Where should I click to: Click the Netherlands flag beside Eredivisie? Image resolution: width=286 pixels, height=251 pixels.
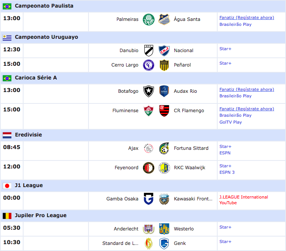7,135
